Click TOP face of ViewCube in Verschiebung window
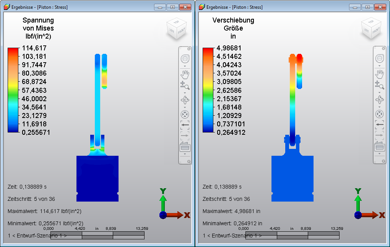This screenshot has height=247, width=390. 371,22
